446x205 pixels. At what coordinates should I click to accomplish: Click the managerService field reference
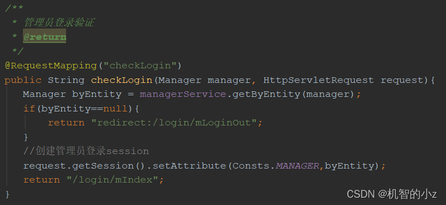183,94
